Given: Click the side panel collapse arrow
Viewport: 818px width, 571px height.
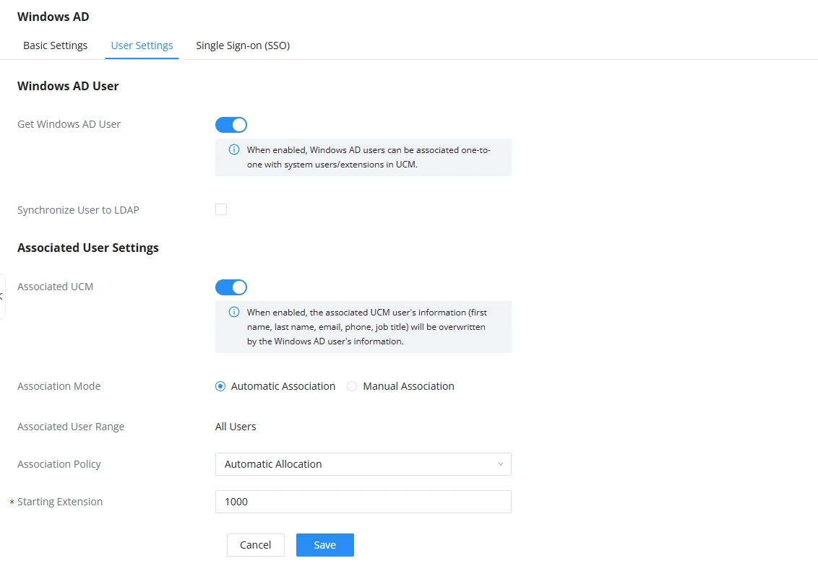Looking at the screenshot, I should click(x=1, y=297).
